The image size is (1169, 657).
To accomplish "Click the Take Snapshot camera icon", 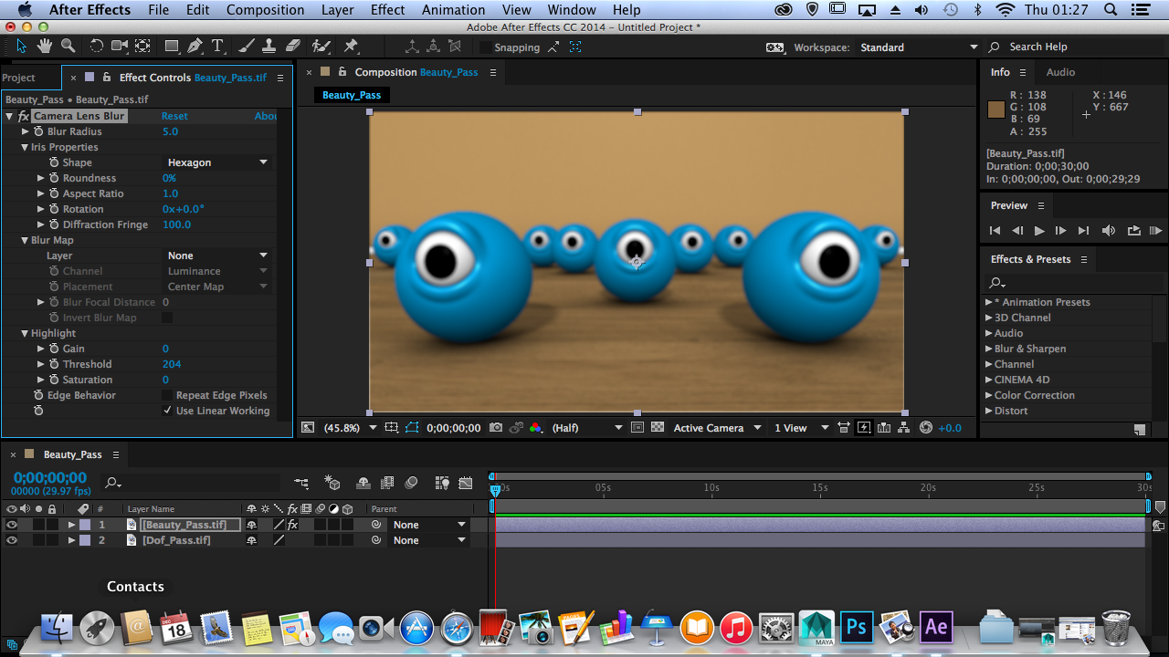I will pos(496,427).
